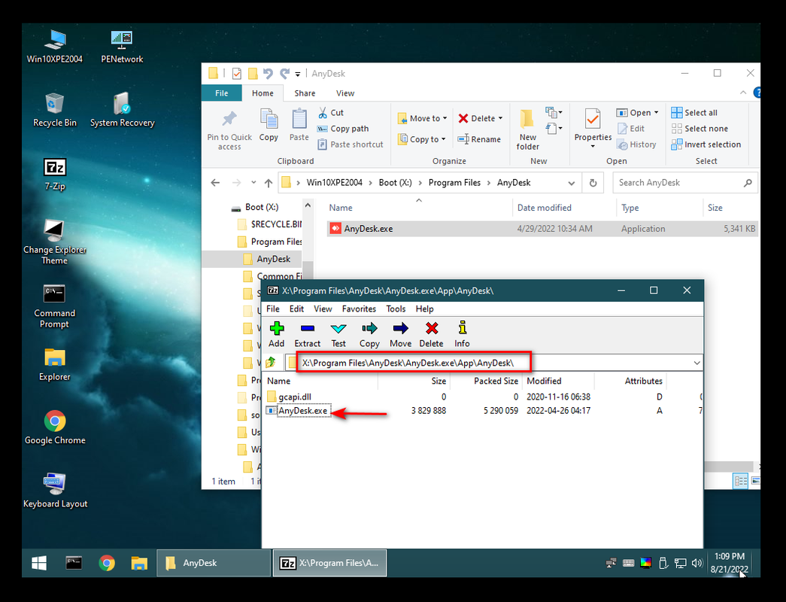Screen dimensions: 786x602
Task: Open the 7-Zip Edit menu
Action: [x=297, y=309]
